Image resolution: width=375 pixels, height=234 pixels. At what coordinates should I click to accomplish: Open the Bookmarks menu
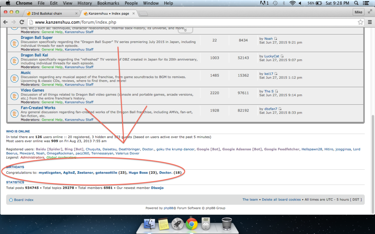click(108, 3)
